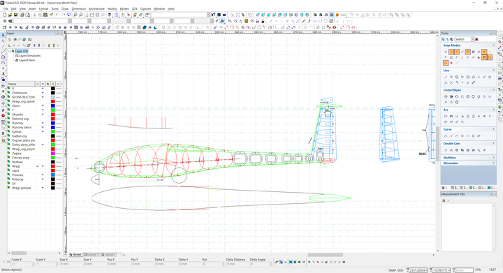Collapse the Snap Modes section
Screen dimensions: 503x273
494,45
